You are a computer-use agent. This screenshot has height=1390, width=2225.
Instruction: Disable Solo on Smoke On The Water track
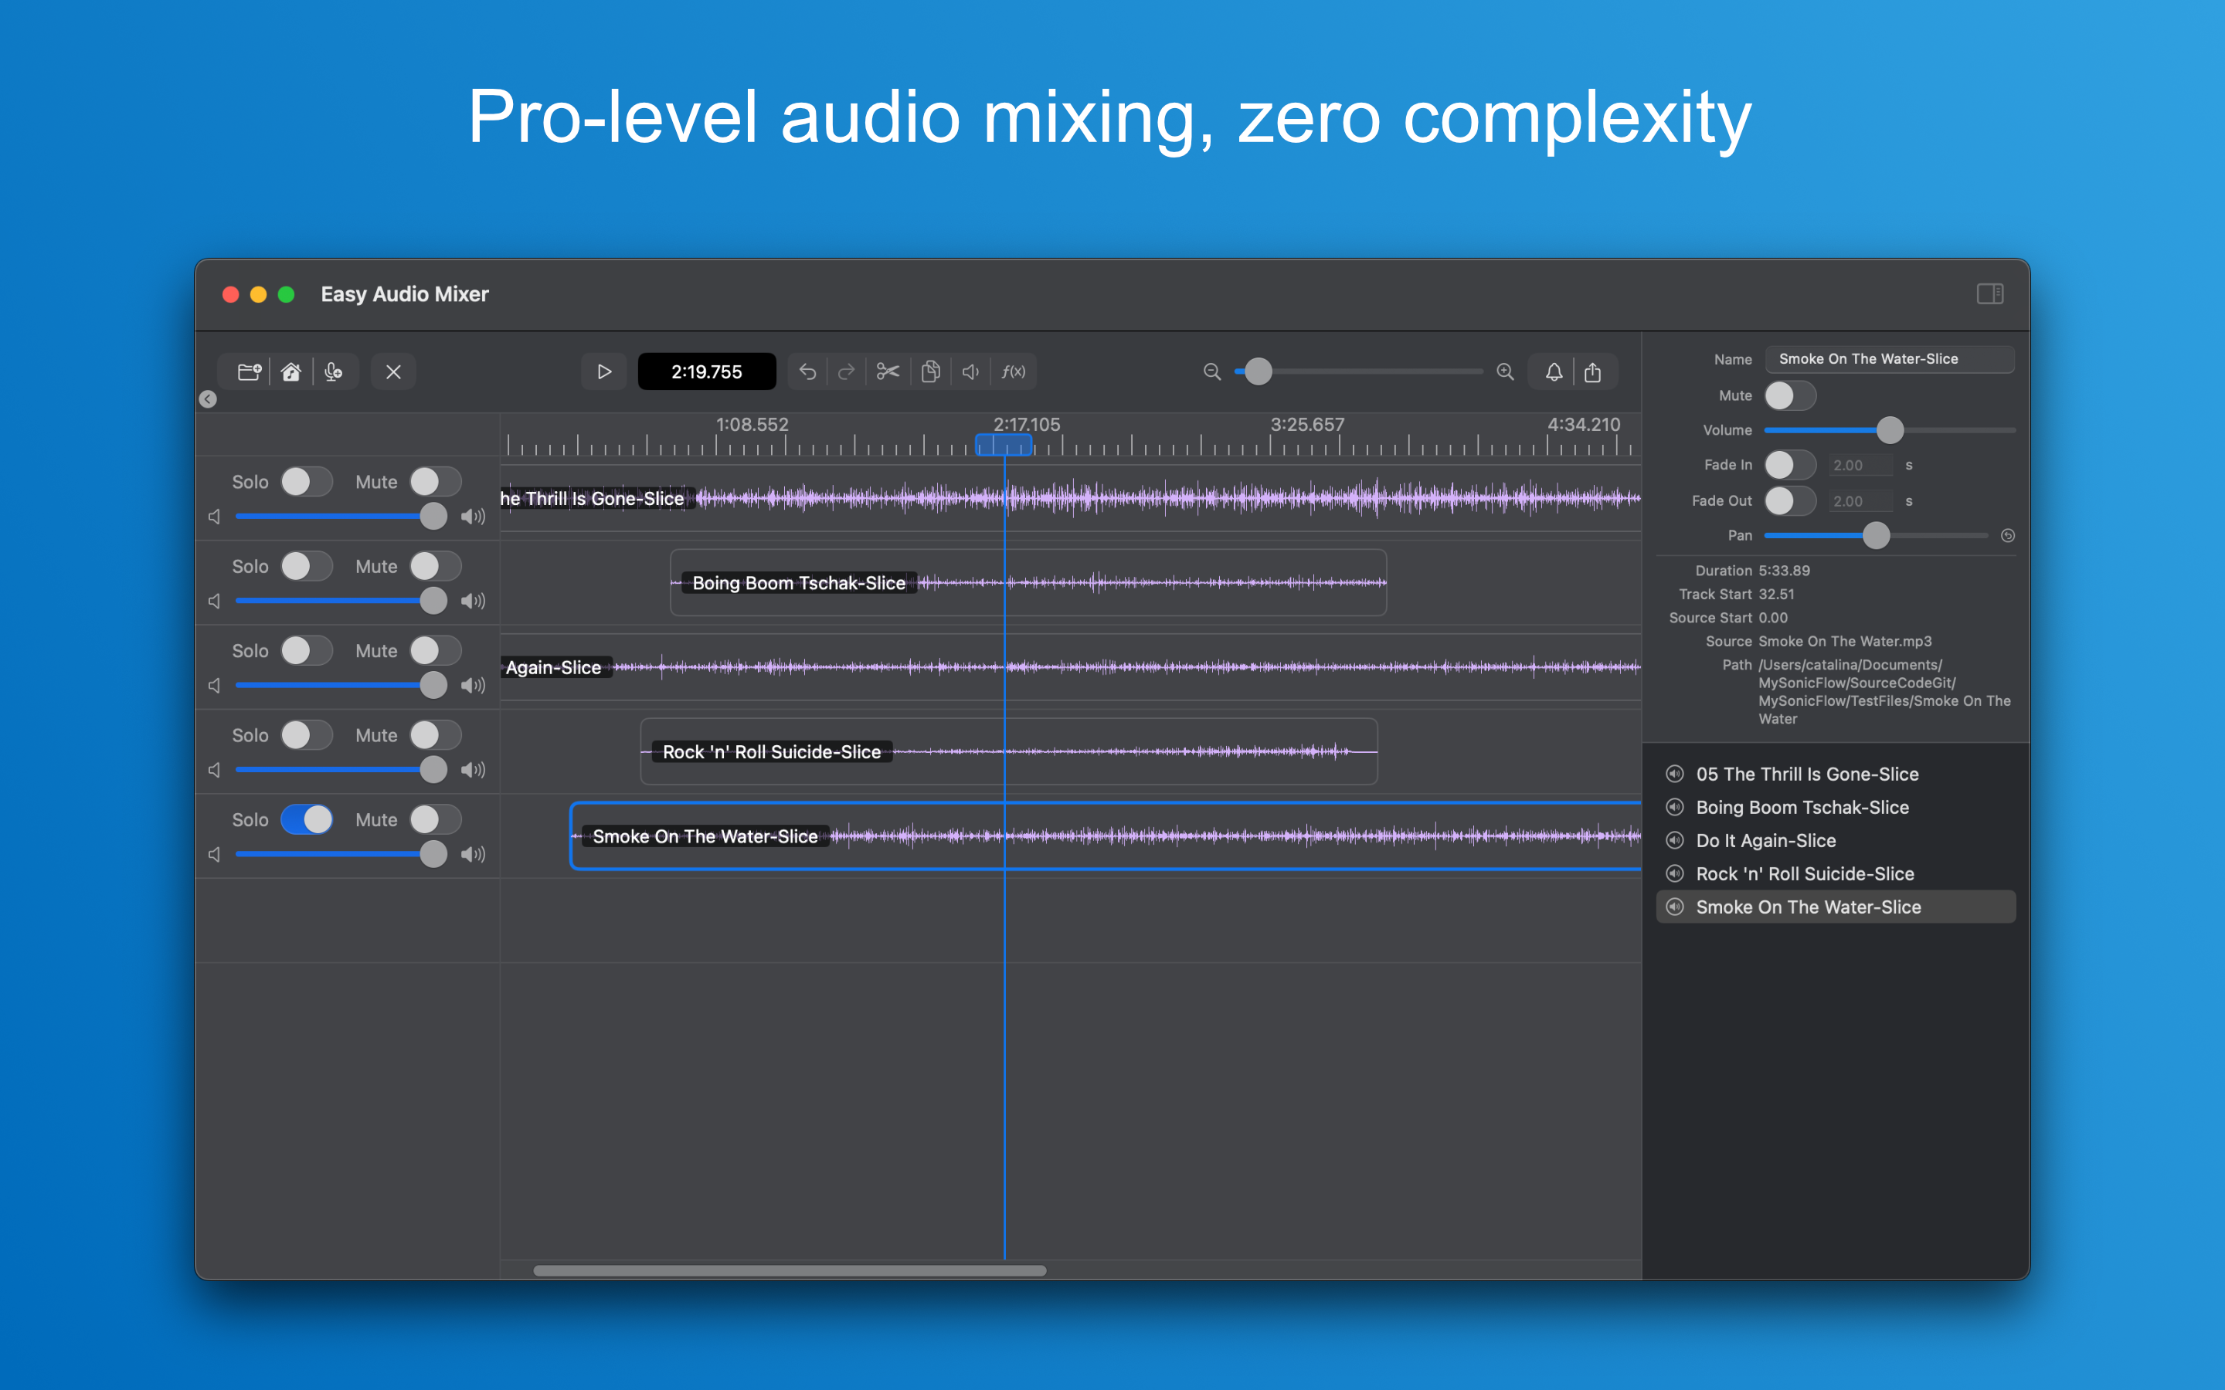coord(306,819)
